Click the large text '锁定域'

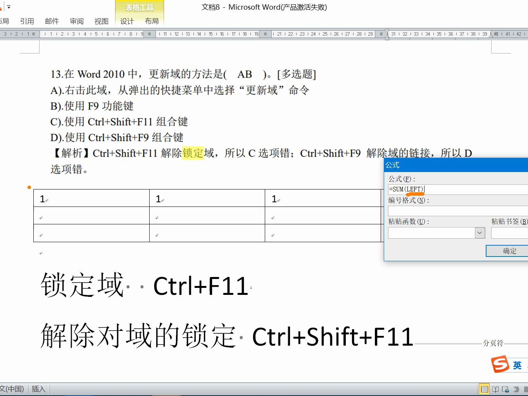coord(82,285)
